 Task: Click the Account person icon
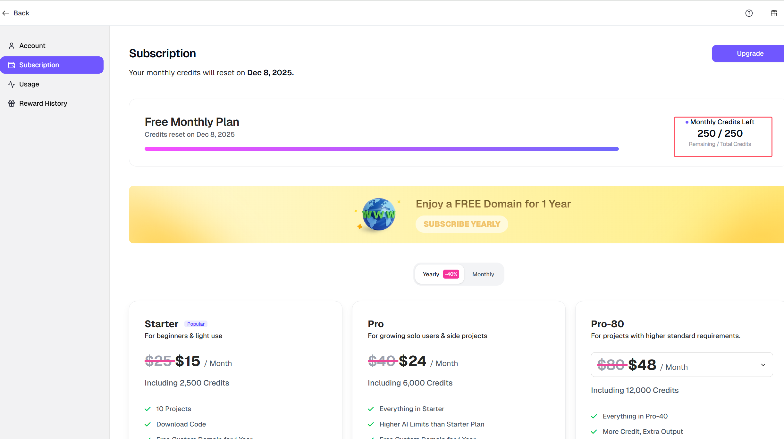[x=12, y=46]
